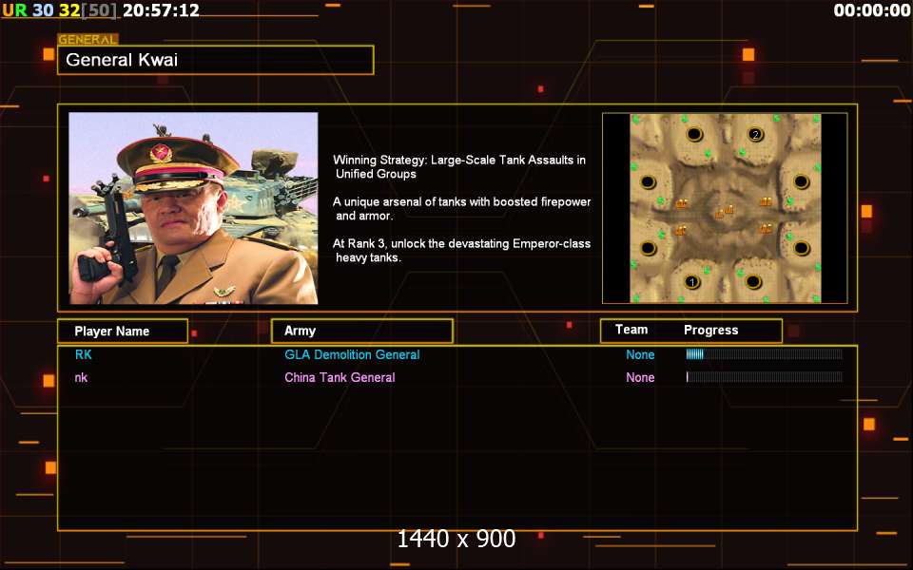Select the Army column header
This screenshot has height=570, width=913.
point(362,331)
